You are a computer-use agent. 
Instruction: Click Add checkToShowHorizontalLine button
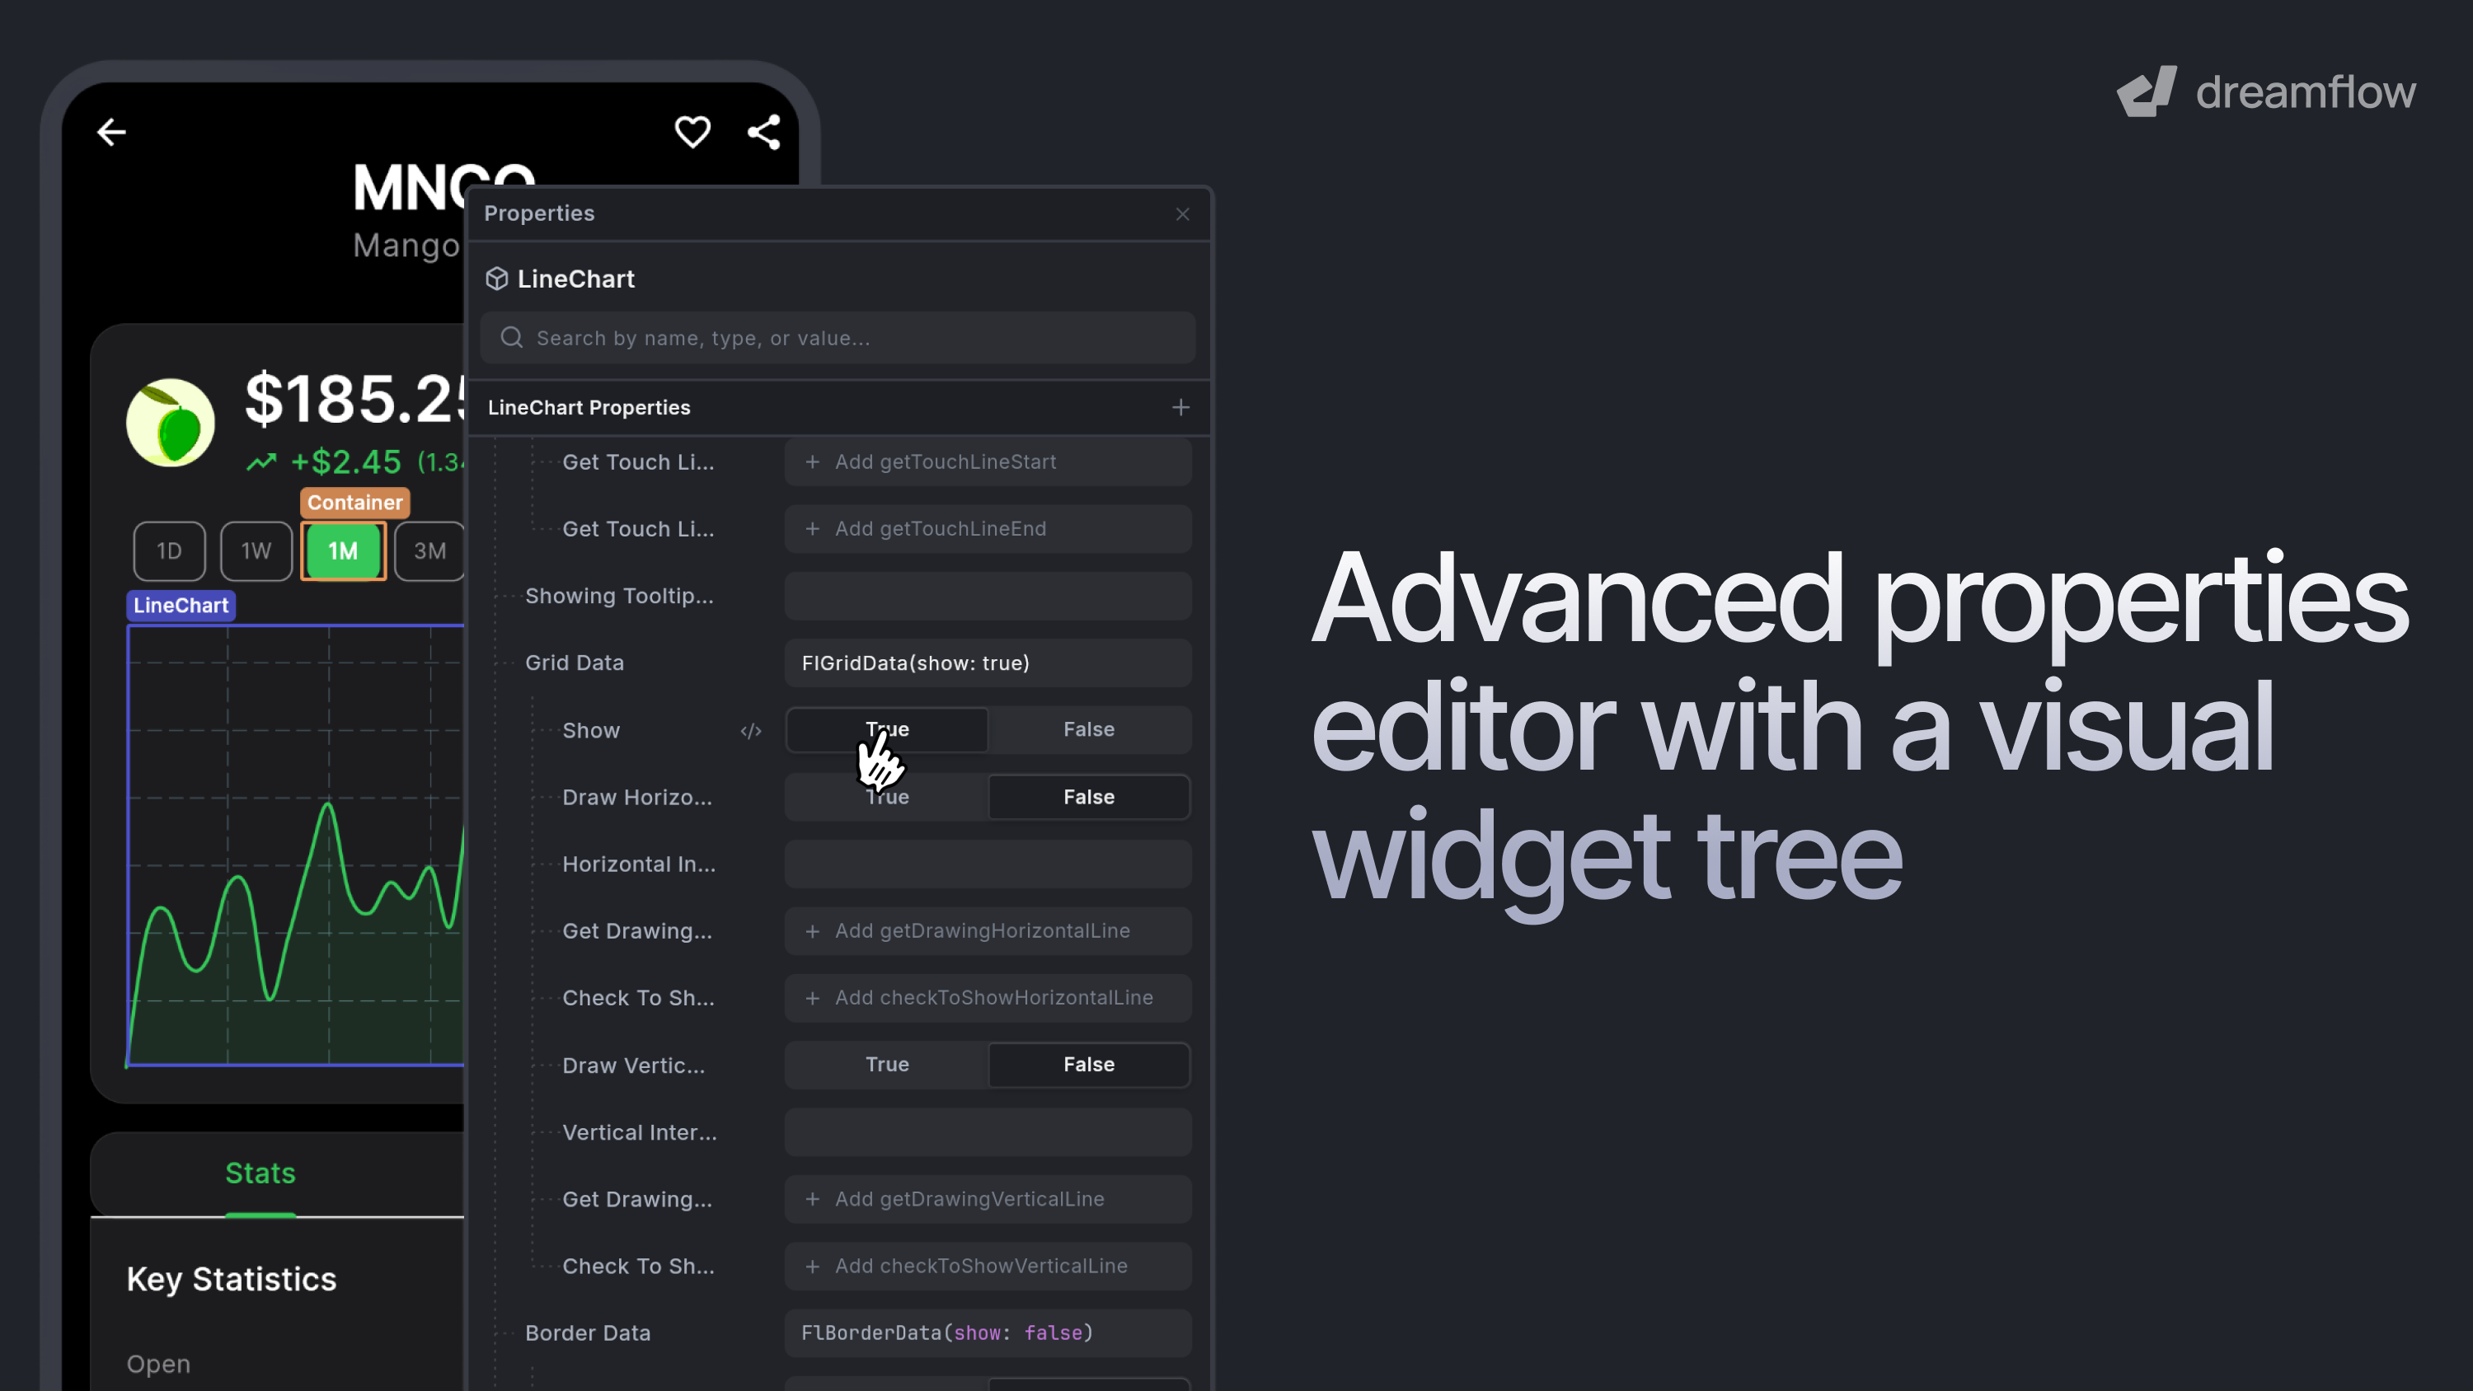[x=988, y=997]
